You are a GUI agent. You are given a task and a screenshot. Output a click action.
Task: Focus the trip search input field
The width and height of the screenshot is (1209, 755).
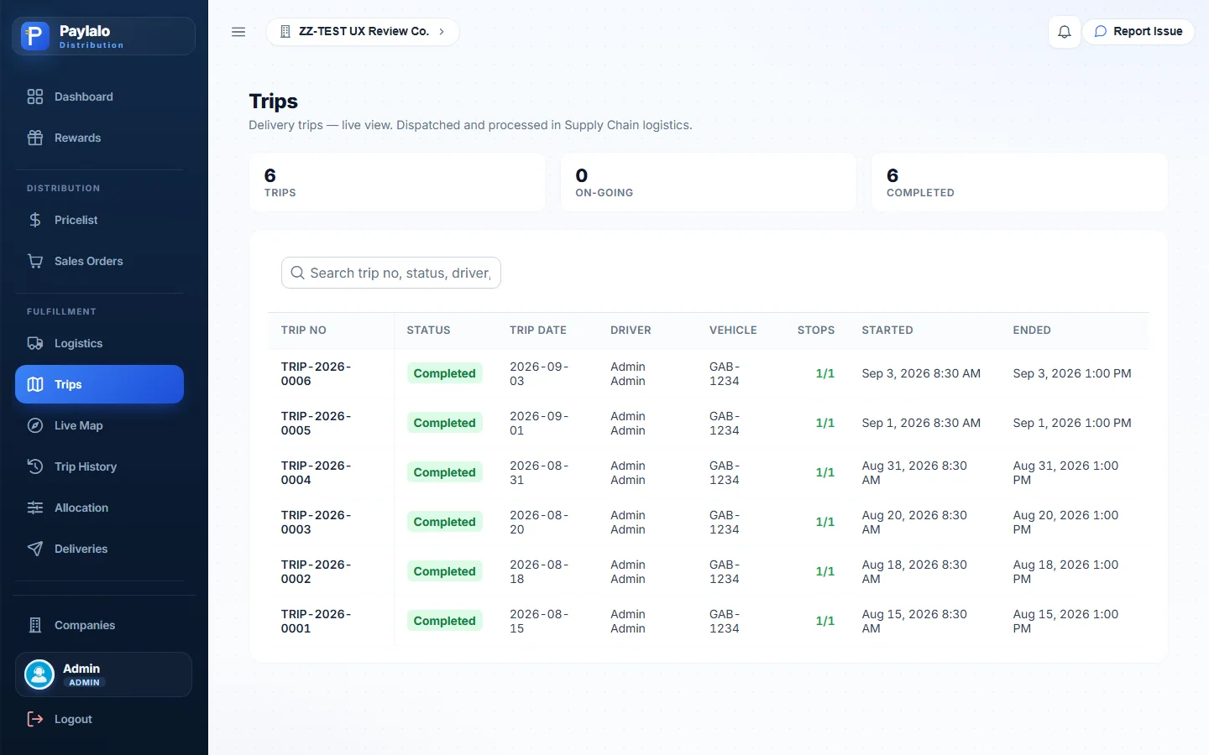click(391, 273)
